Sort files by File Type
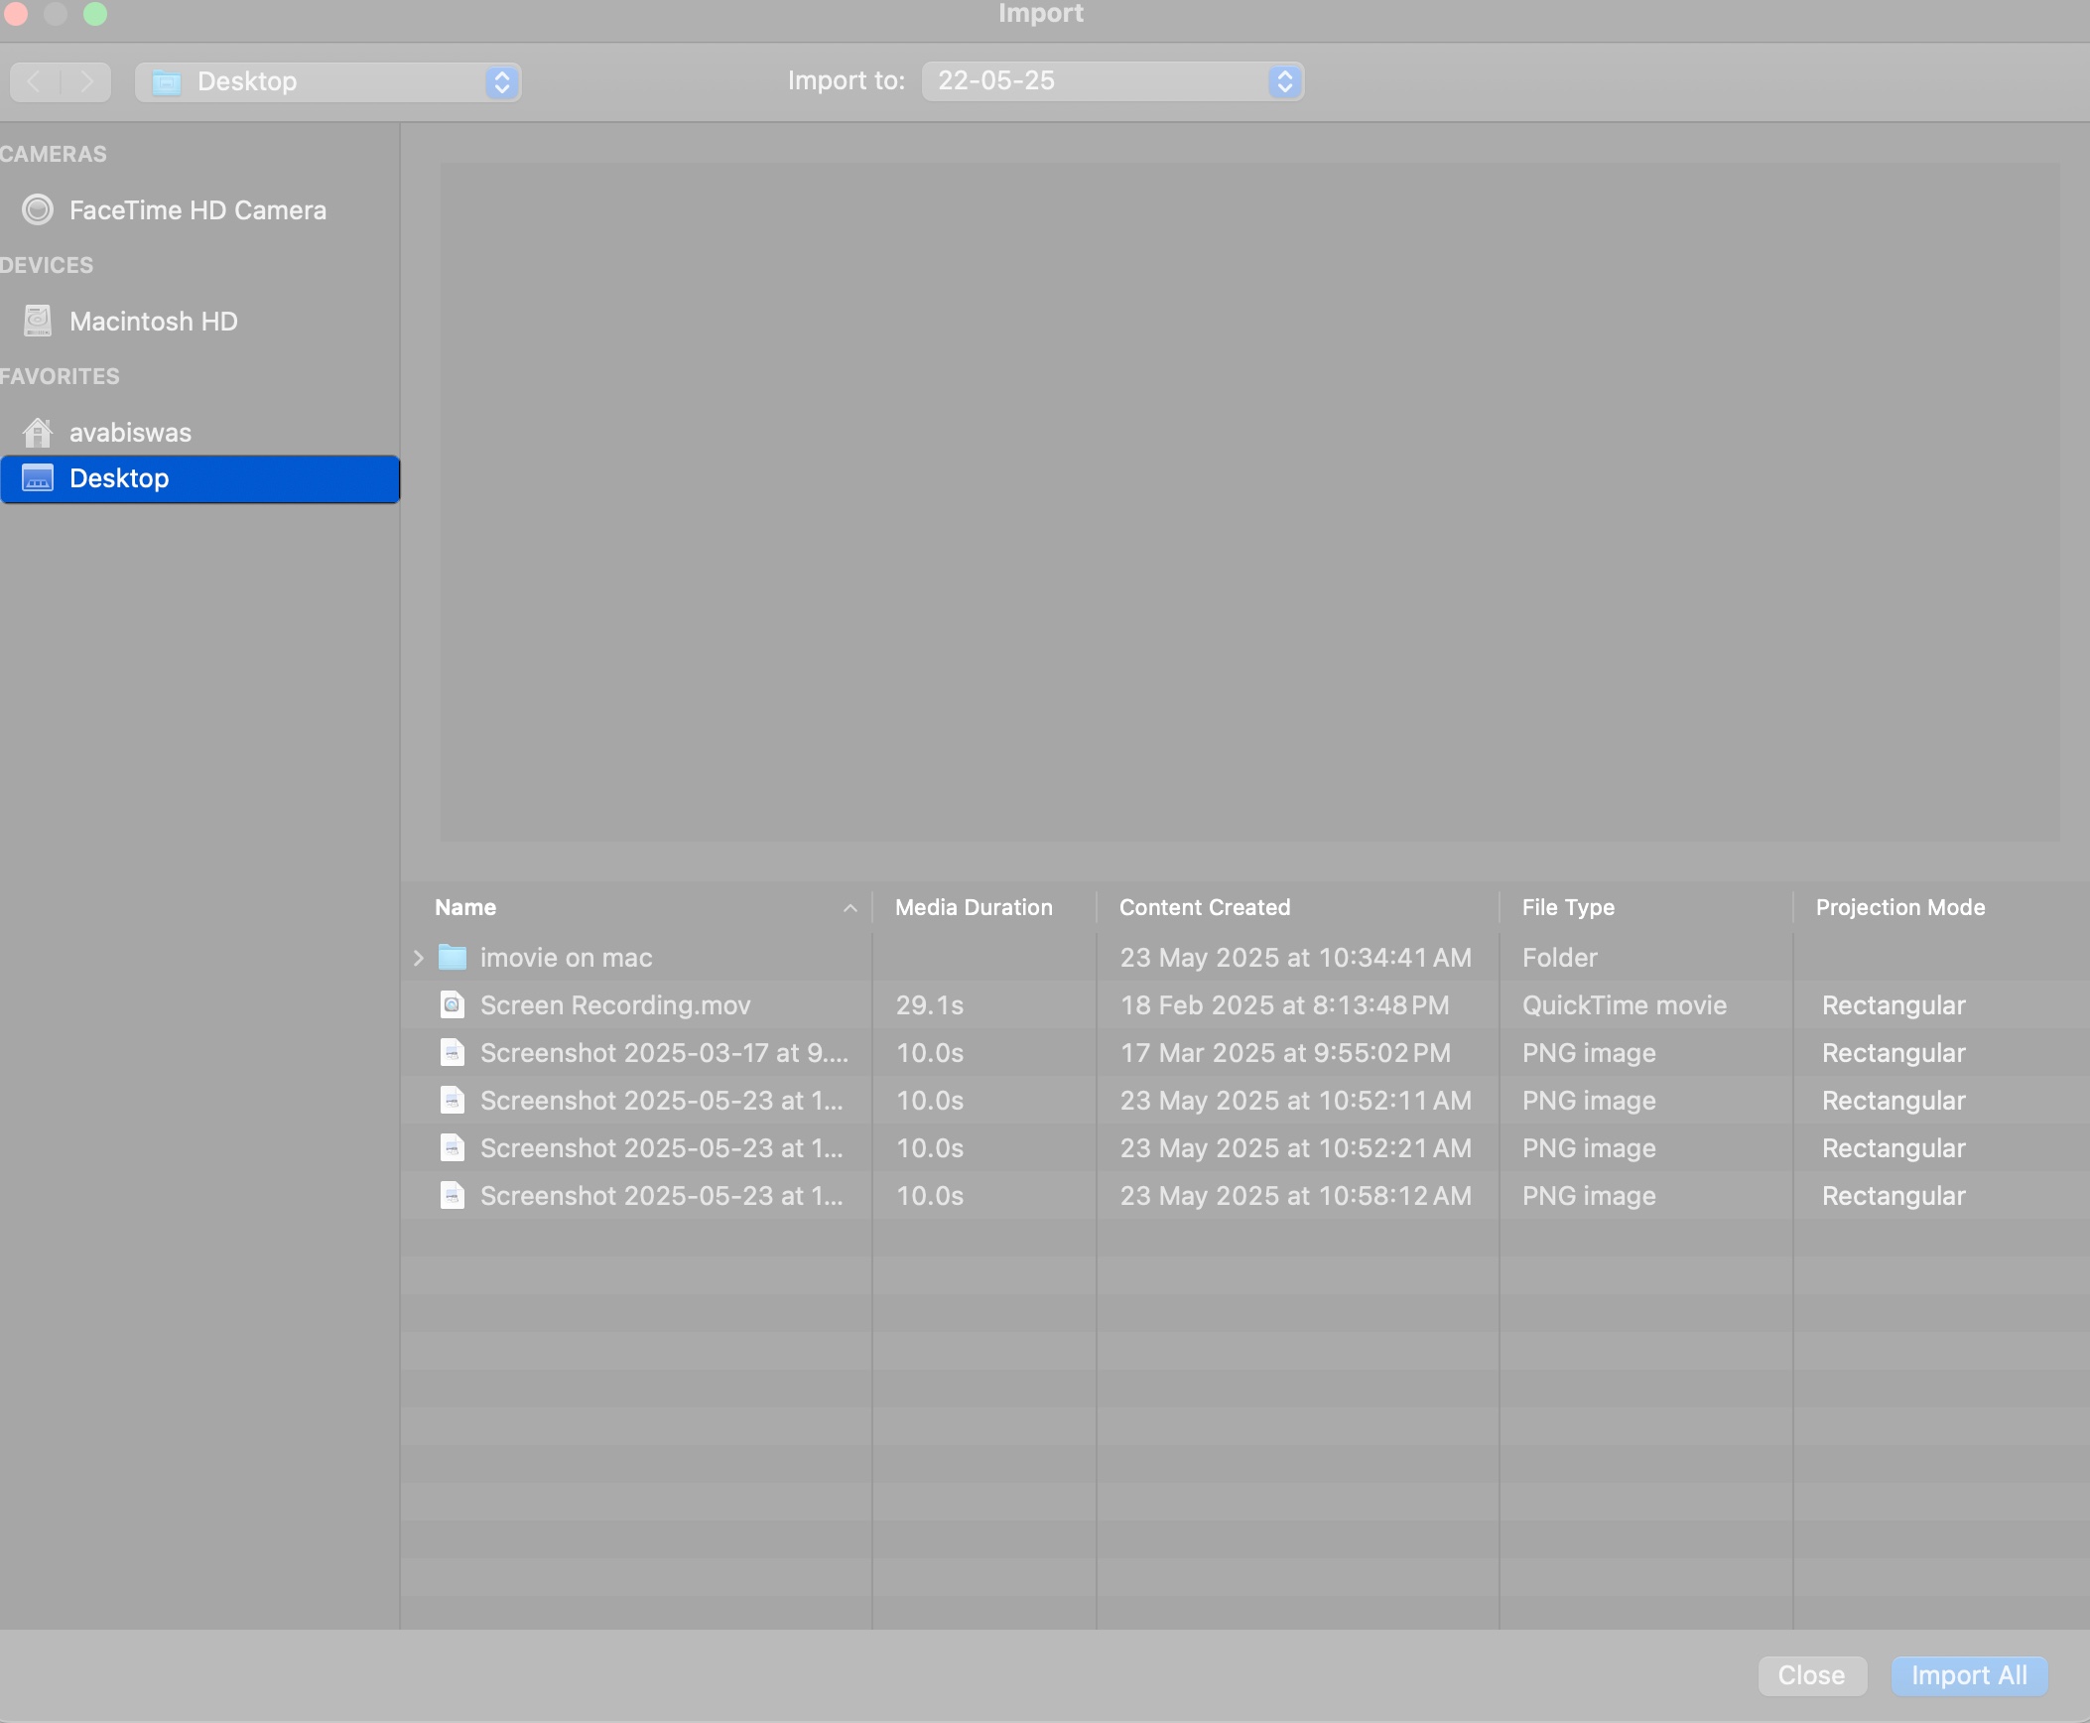The image size is (2090, 1723). point(1567,906)
